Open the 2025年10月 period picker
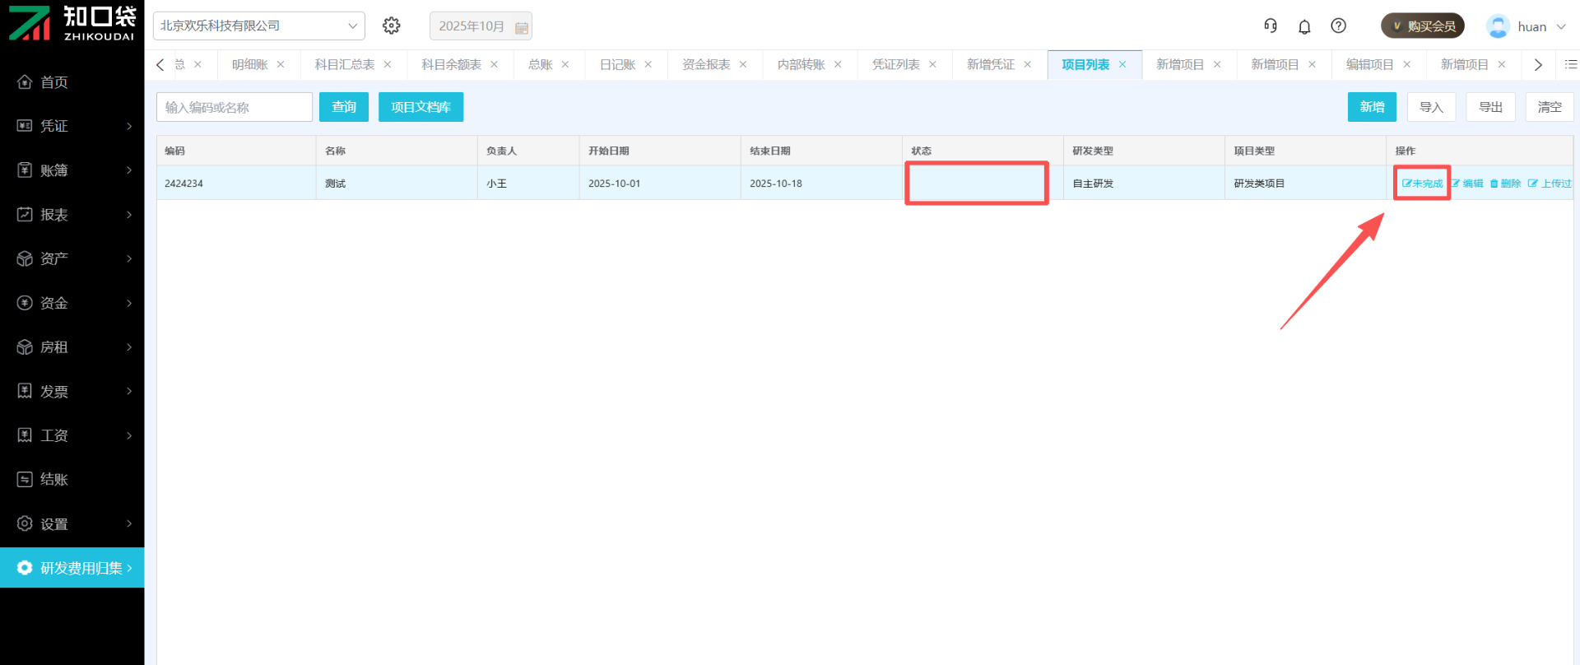1580x665 pixels. click(x=481, y=26)
